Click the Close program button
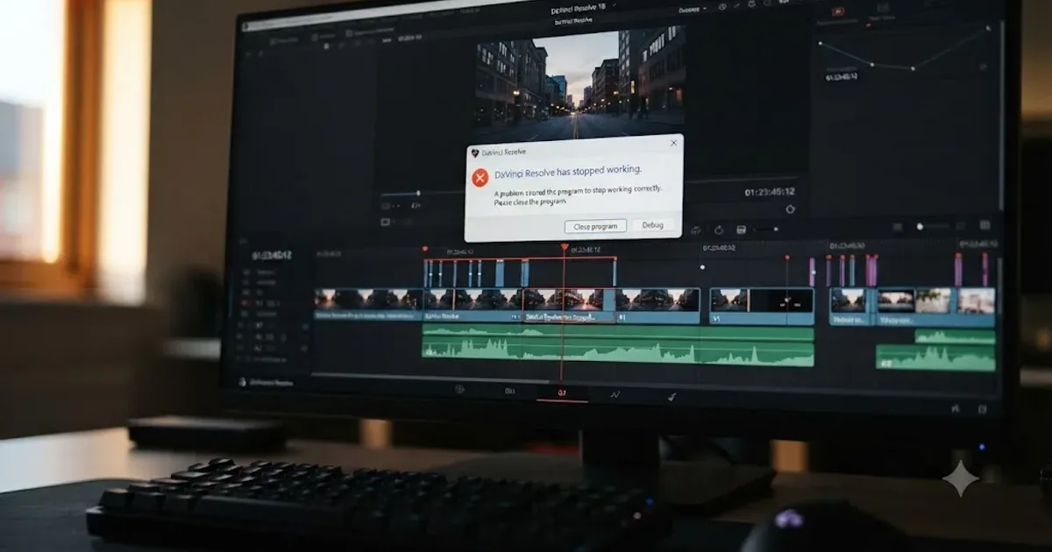The image size is (1052, 552). click(x=595, y=226)
